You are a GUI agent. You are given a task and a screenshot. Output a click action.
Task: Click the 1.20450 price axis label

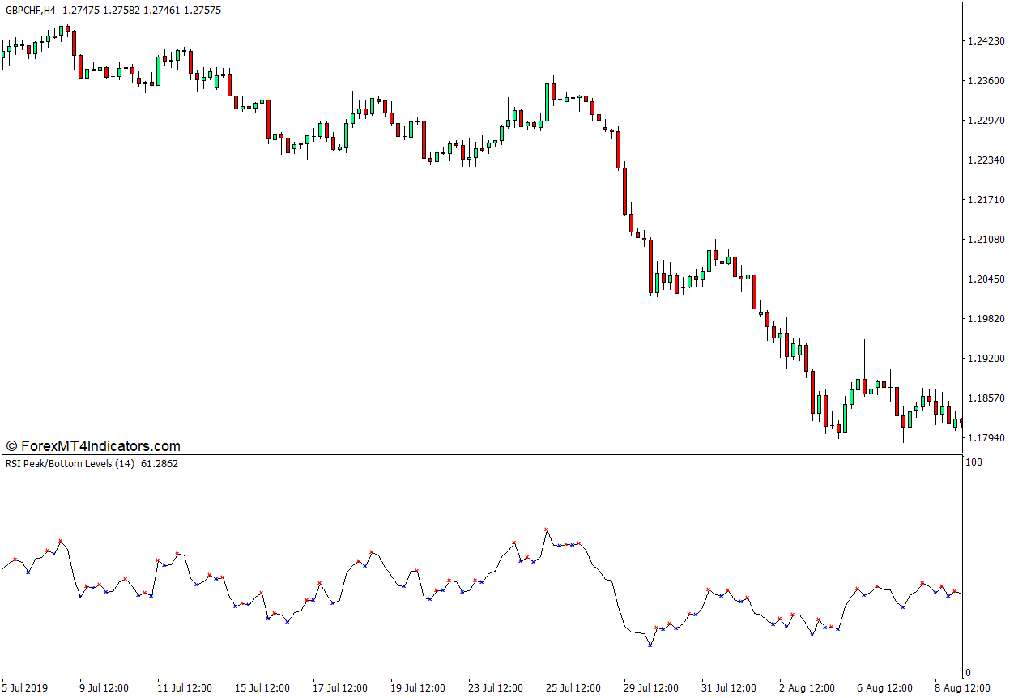click(986, 279)
